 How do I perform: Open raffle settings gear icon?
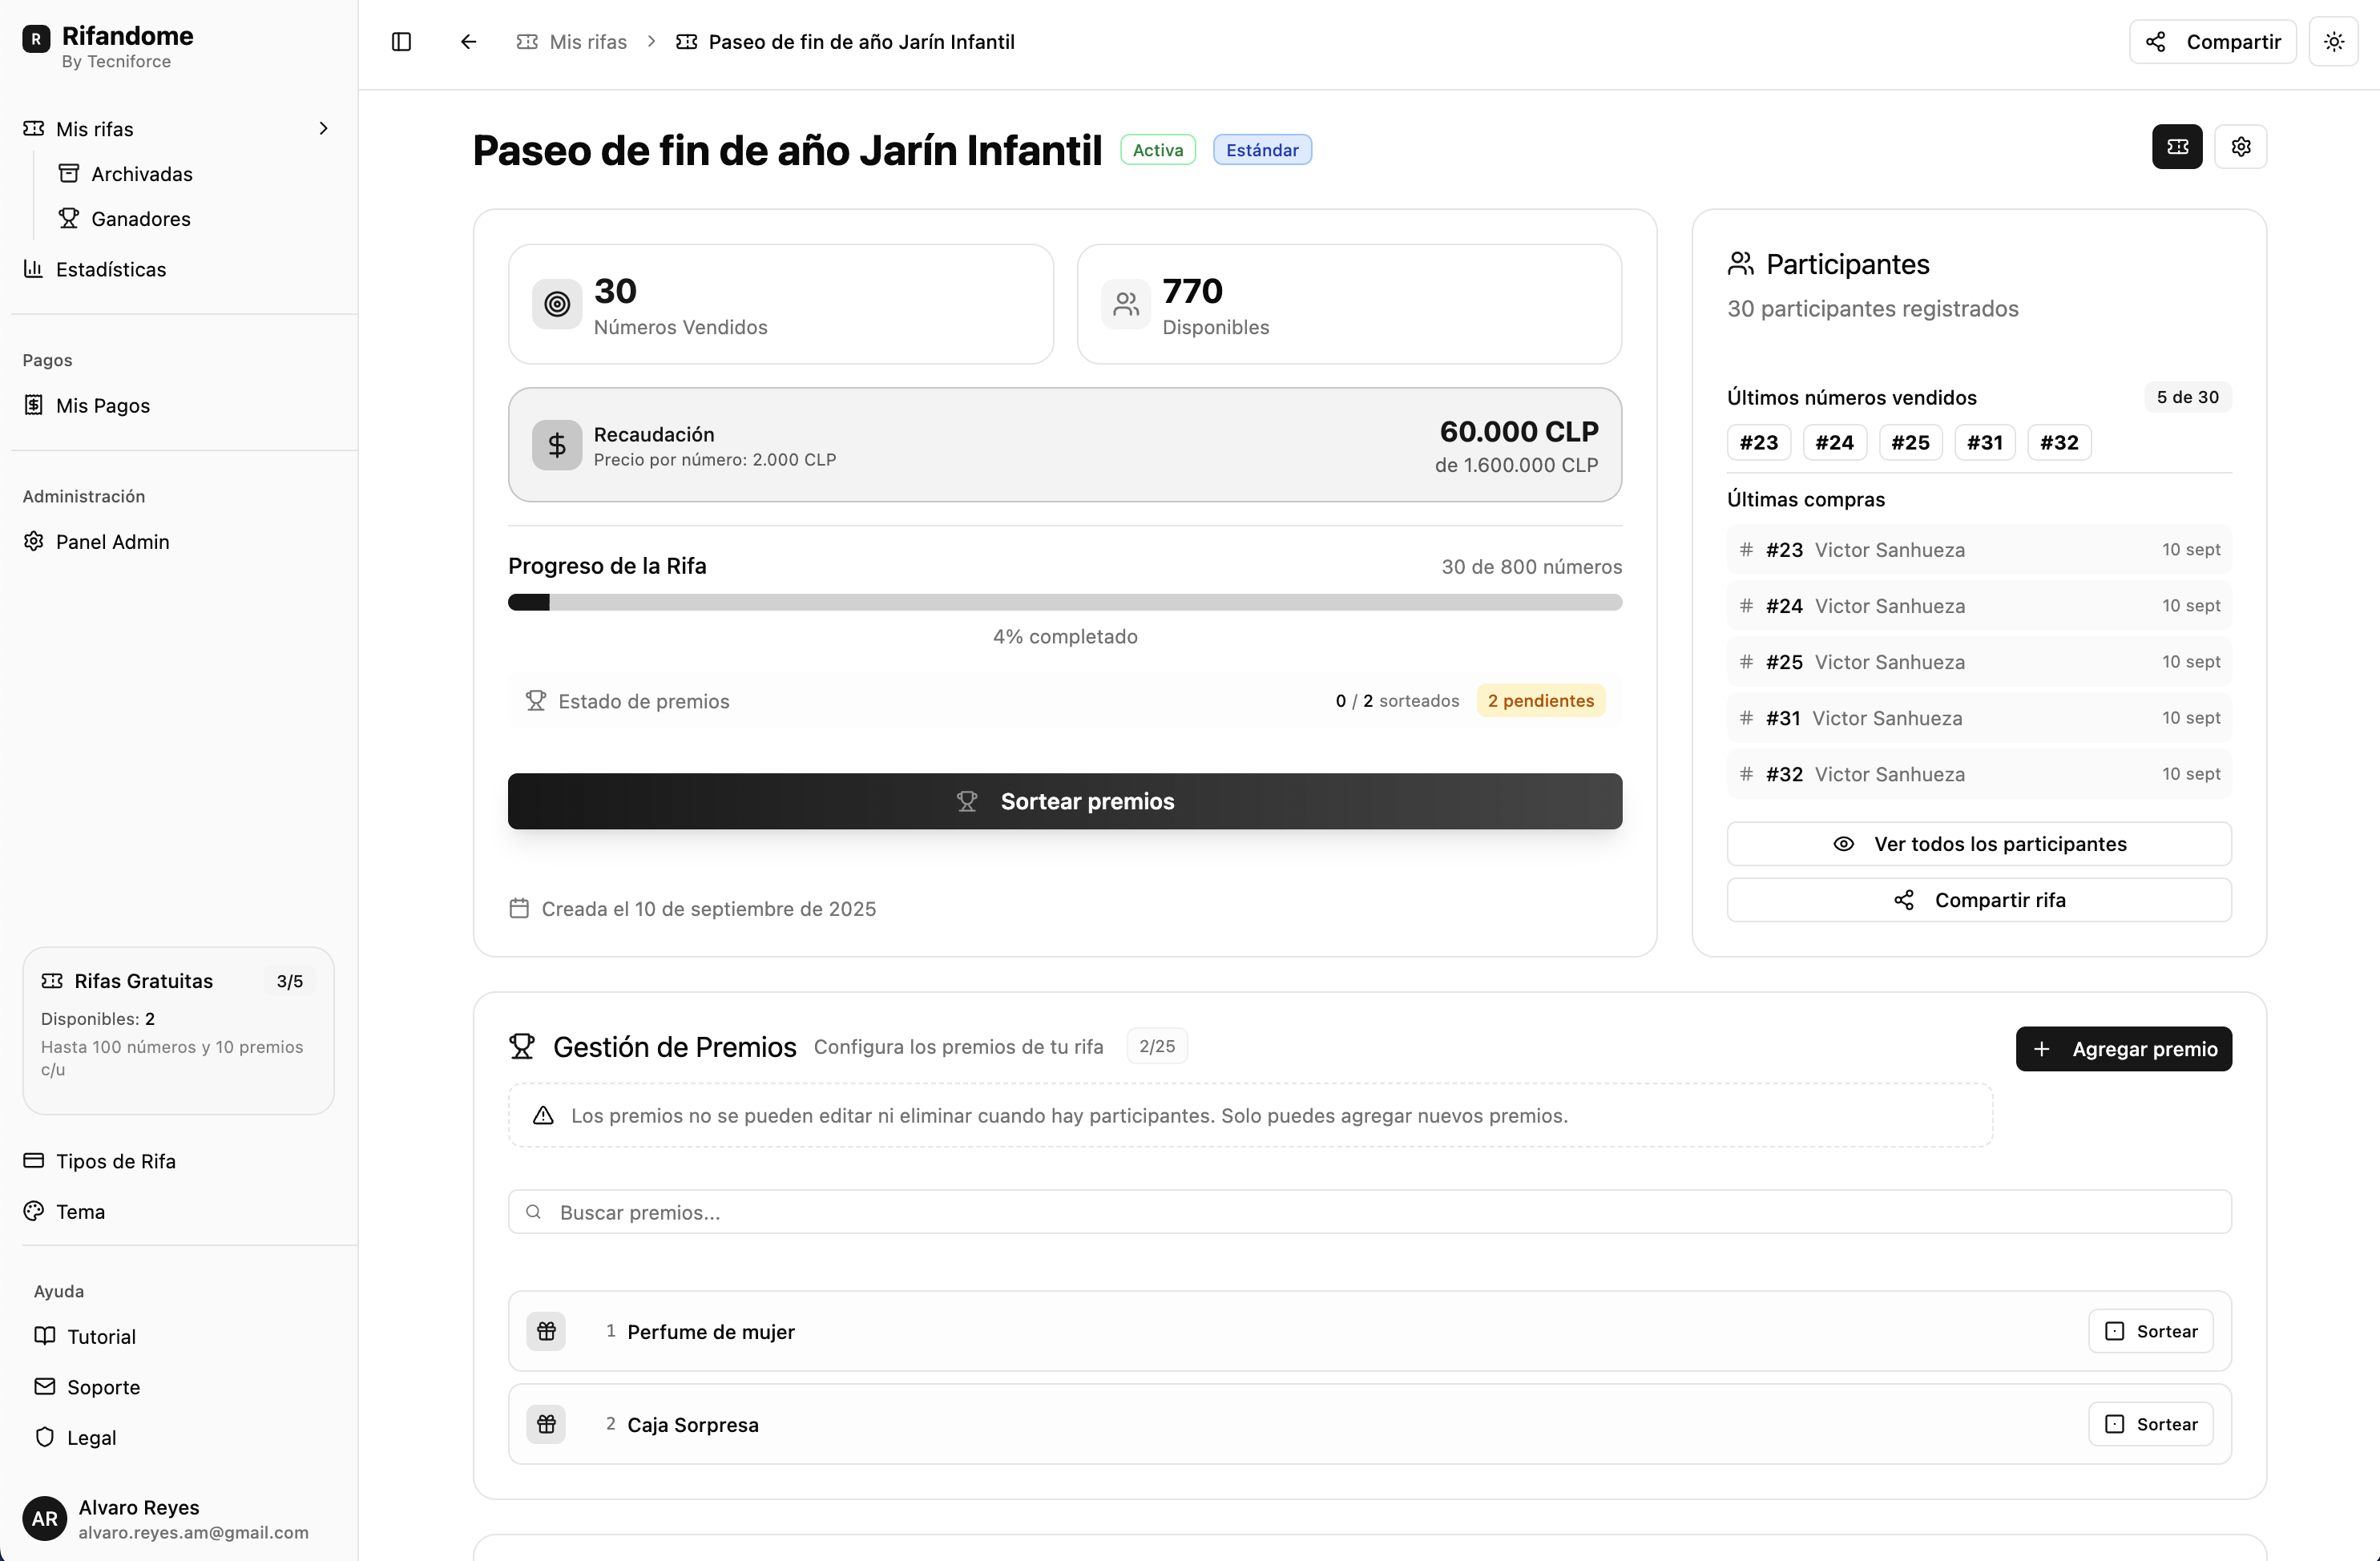click(2240, 147)
